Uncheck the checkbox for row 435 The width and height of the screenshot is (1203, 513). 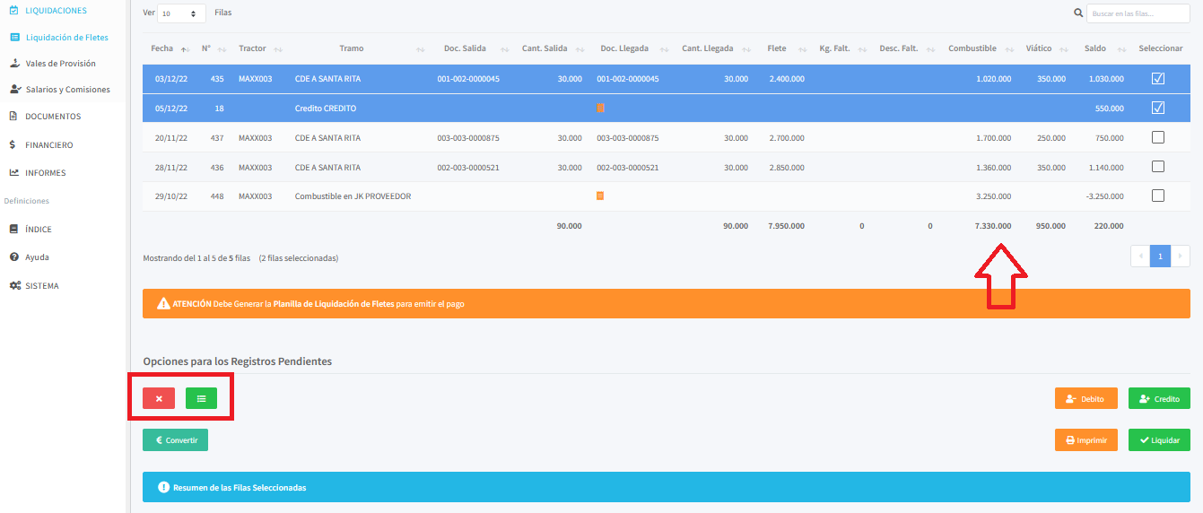pyautogui.click(x=1157, y=79)
